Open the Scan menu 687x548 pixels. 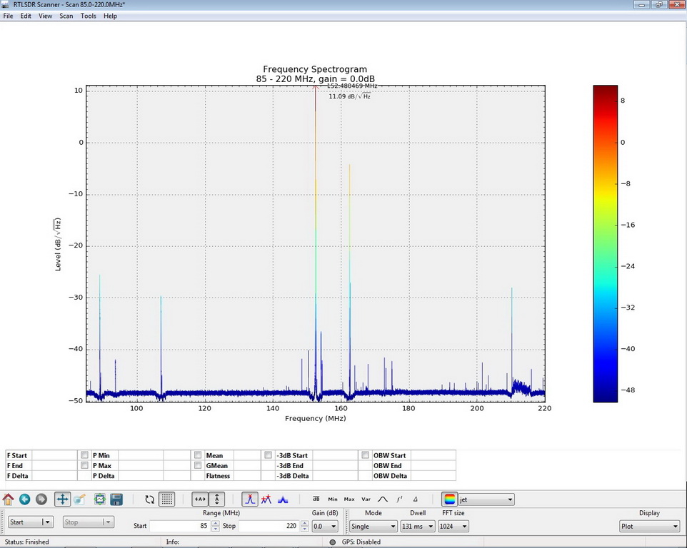pyautogui.click(x=66, y=16)
